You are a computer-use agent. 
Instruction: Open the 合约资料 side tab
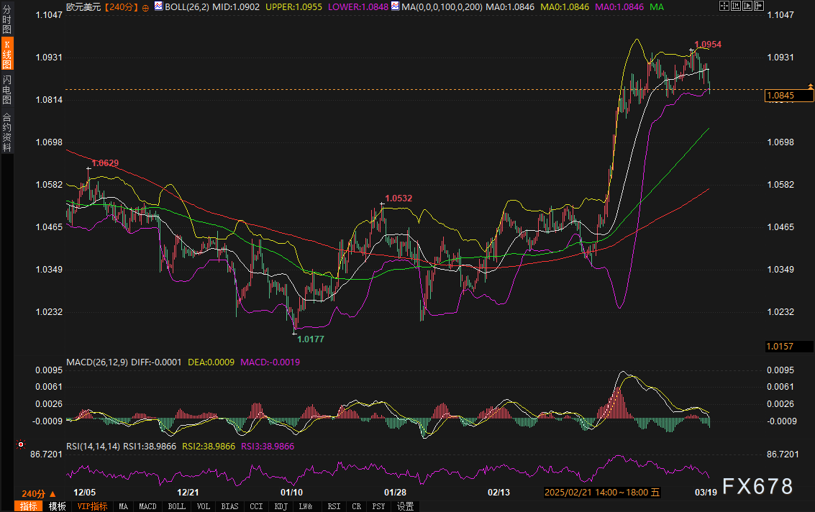6,132
